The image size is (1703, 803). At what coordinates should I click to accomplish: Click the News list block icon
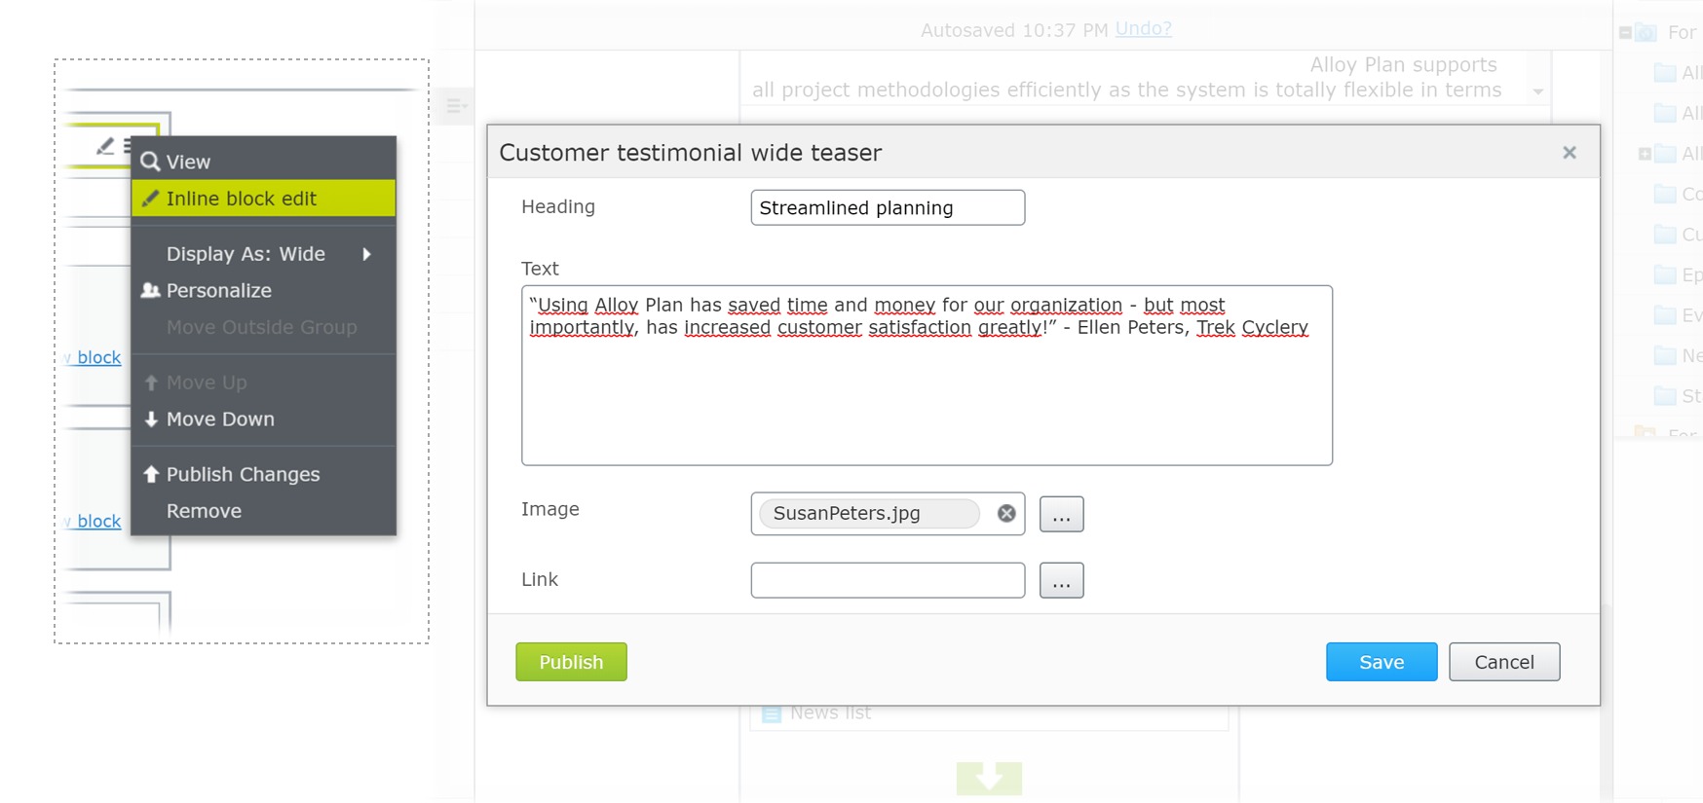772,713
